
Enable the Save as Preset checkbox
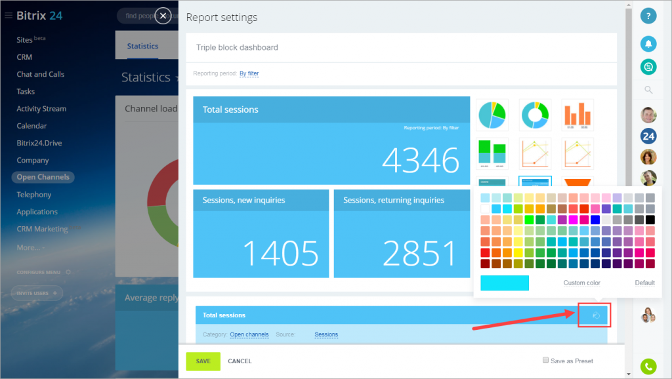coord(545,360)
